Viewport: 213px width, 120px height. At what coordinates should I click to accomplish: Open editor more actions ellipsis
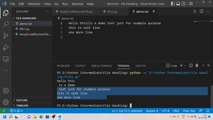(x=208, y=11)
